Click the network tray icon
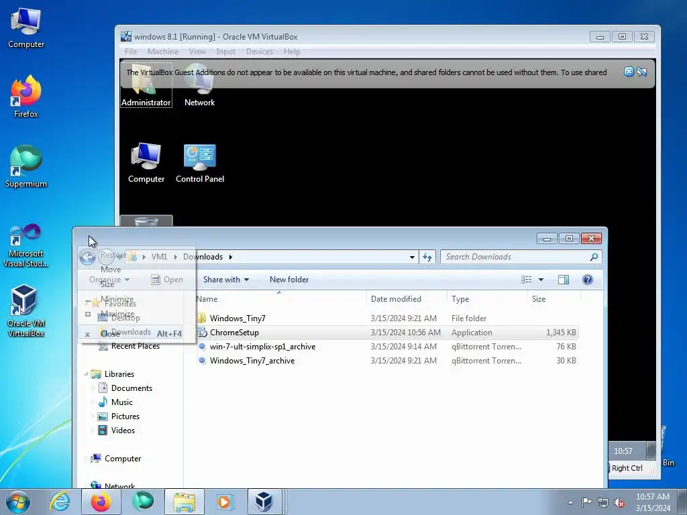This screenshot has width=687, height=515. pyautogui.click(x=603, y=502)
